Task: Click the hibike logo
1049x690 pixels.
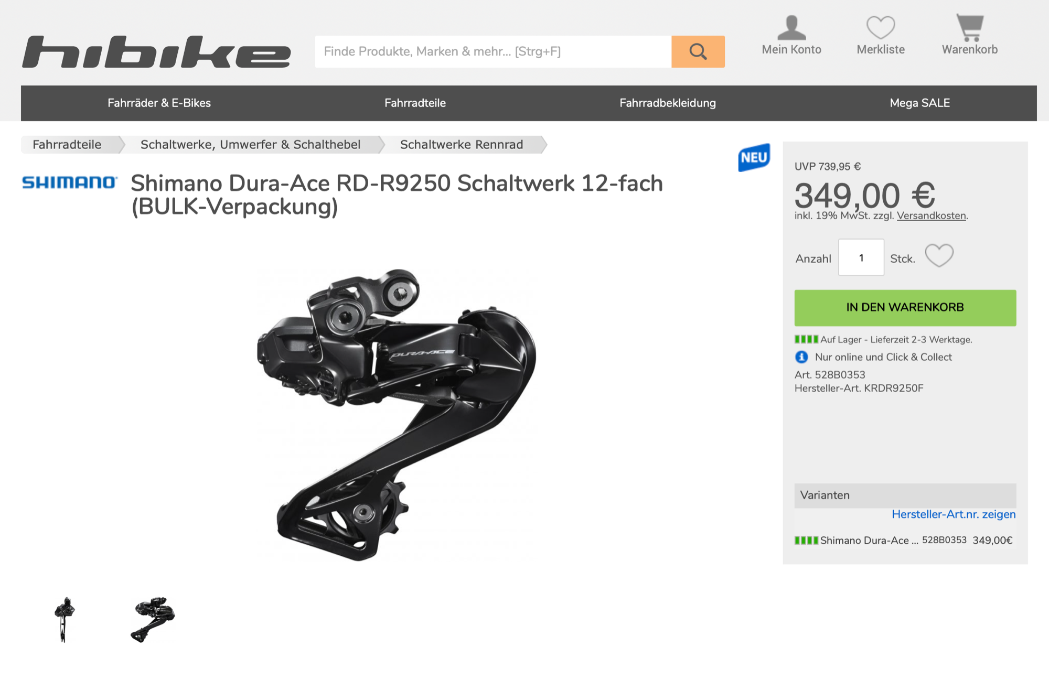Action: 156,52
